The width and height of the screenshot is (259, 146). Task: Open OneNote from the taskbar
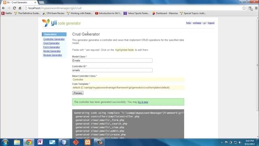coord(40,142)
